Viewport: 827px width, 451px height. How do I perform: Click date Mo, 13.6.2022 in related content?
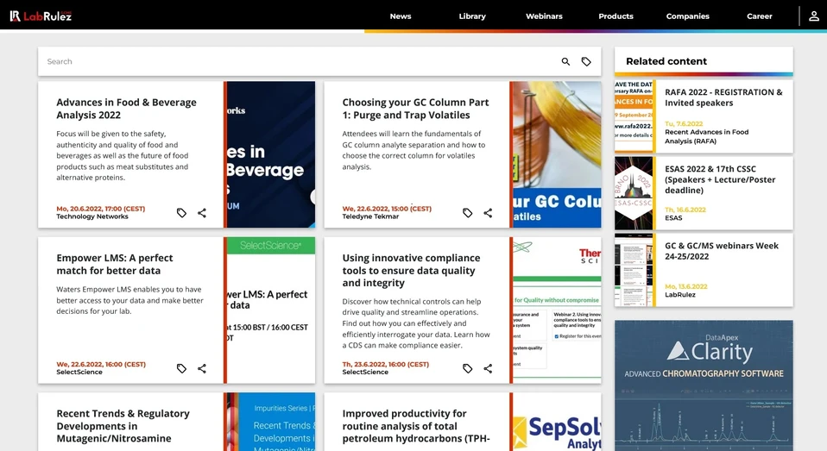685,286
